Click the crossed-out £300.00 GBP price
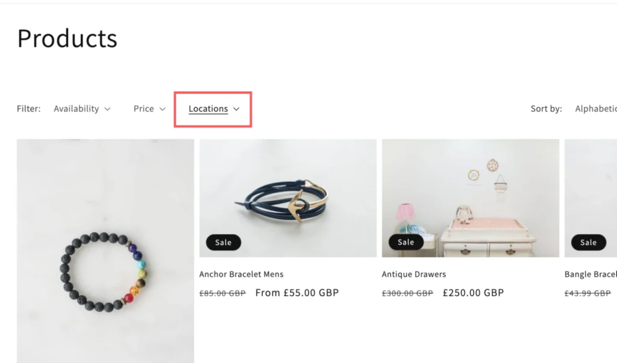Image resolution: width=617 pixels, height=363 pixels. coord(407,294)
